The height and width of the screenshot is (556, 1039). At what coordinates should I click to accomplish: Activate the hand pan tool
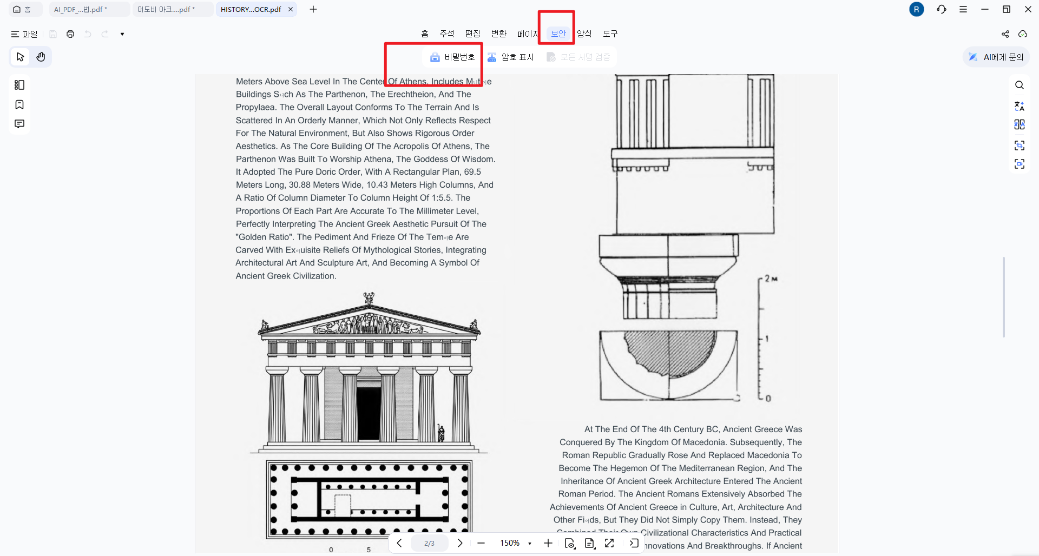point(41,57)
